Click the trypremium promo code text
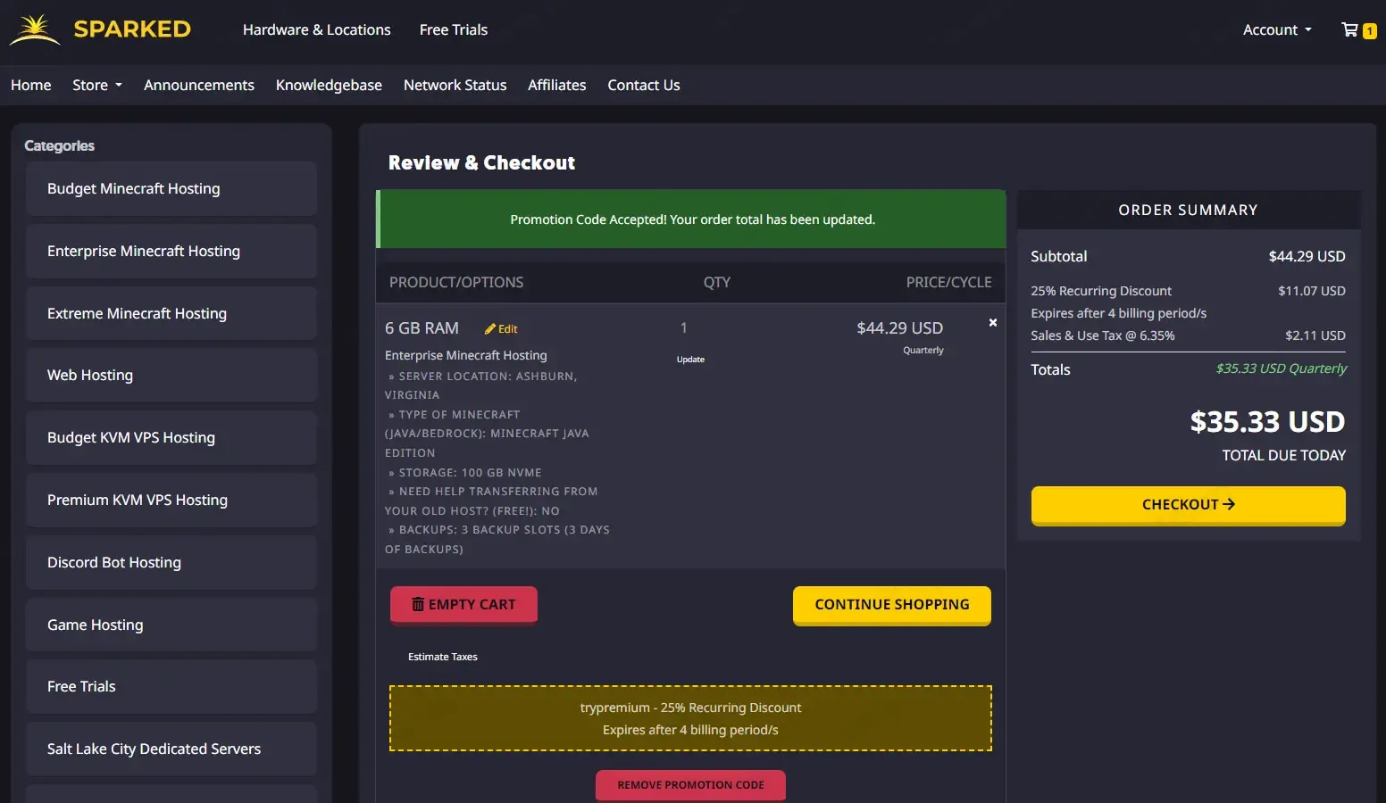 (690, 708)
